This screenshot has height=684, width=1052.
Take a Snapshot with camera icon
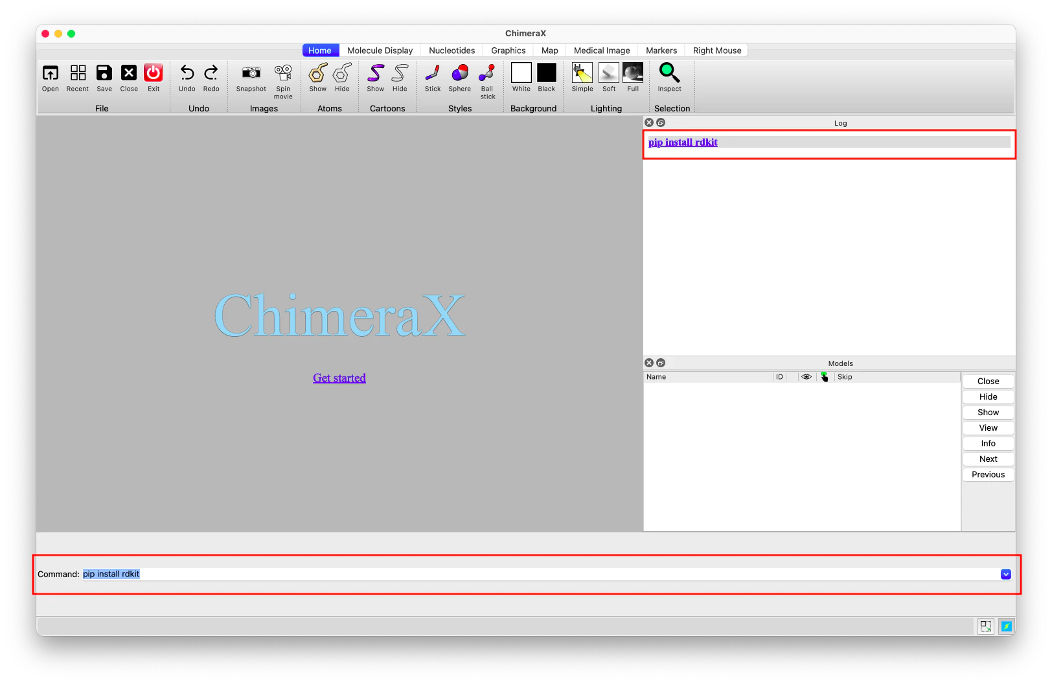coord(251,73)
